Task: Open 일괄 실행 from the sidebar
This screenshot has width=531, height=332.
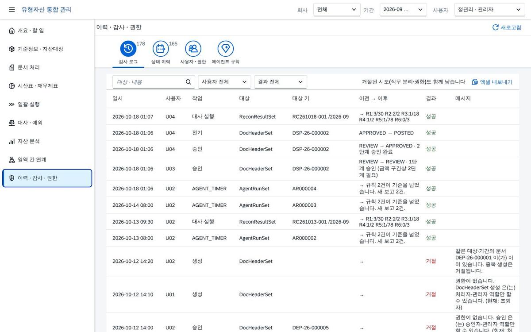Action: (x=47, y=104)
